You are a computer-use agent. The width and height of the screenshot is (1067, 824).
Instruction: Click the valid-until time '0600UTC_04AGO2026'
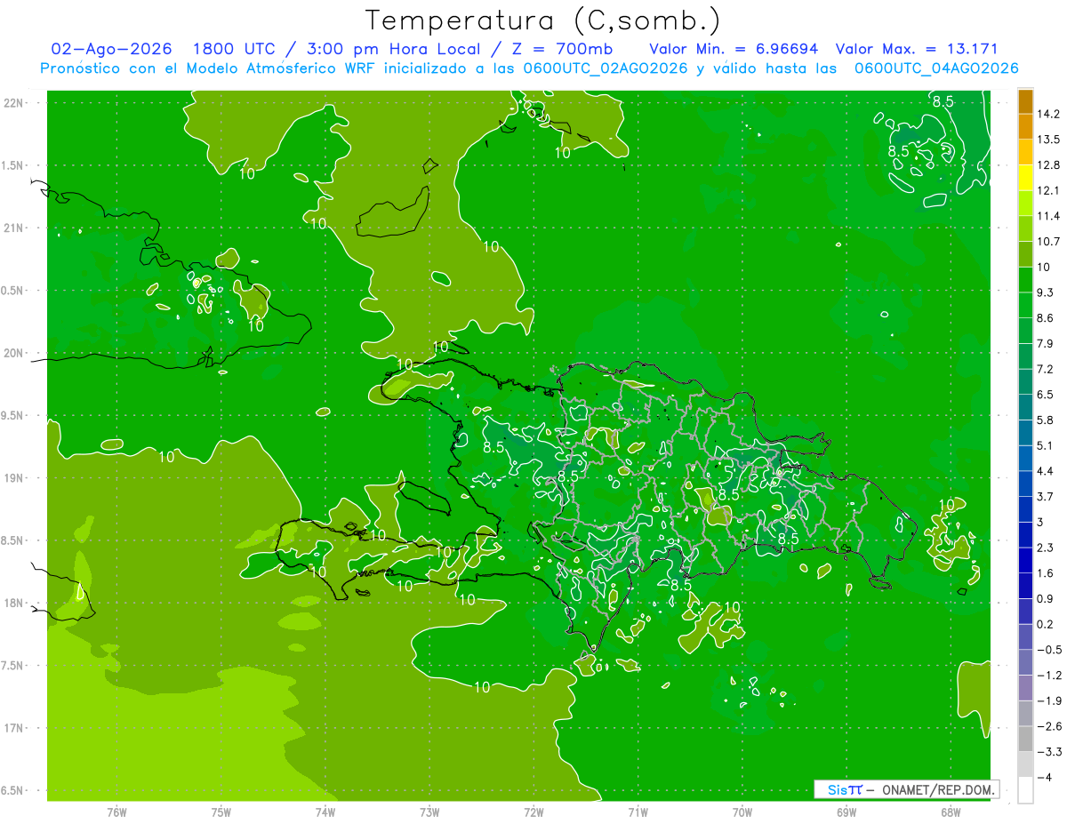pos(936,68)
